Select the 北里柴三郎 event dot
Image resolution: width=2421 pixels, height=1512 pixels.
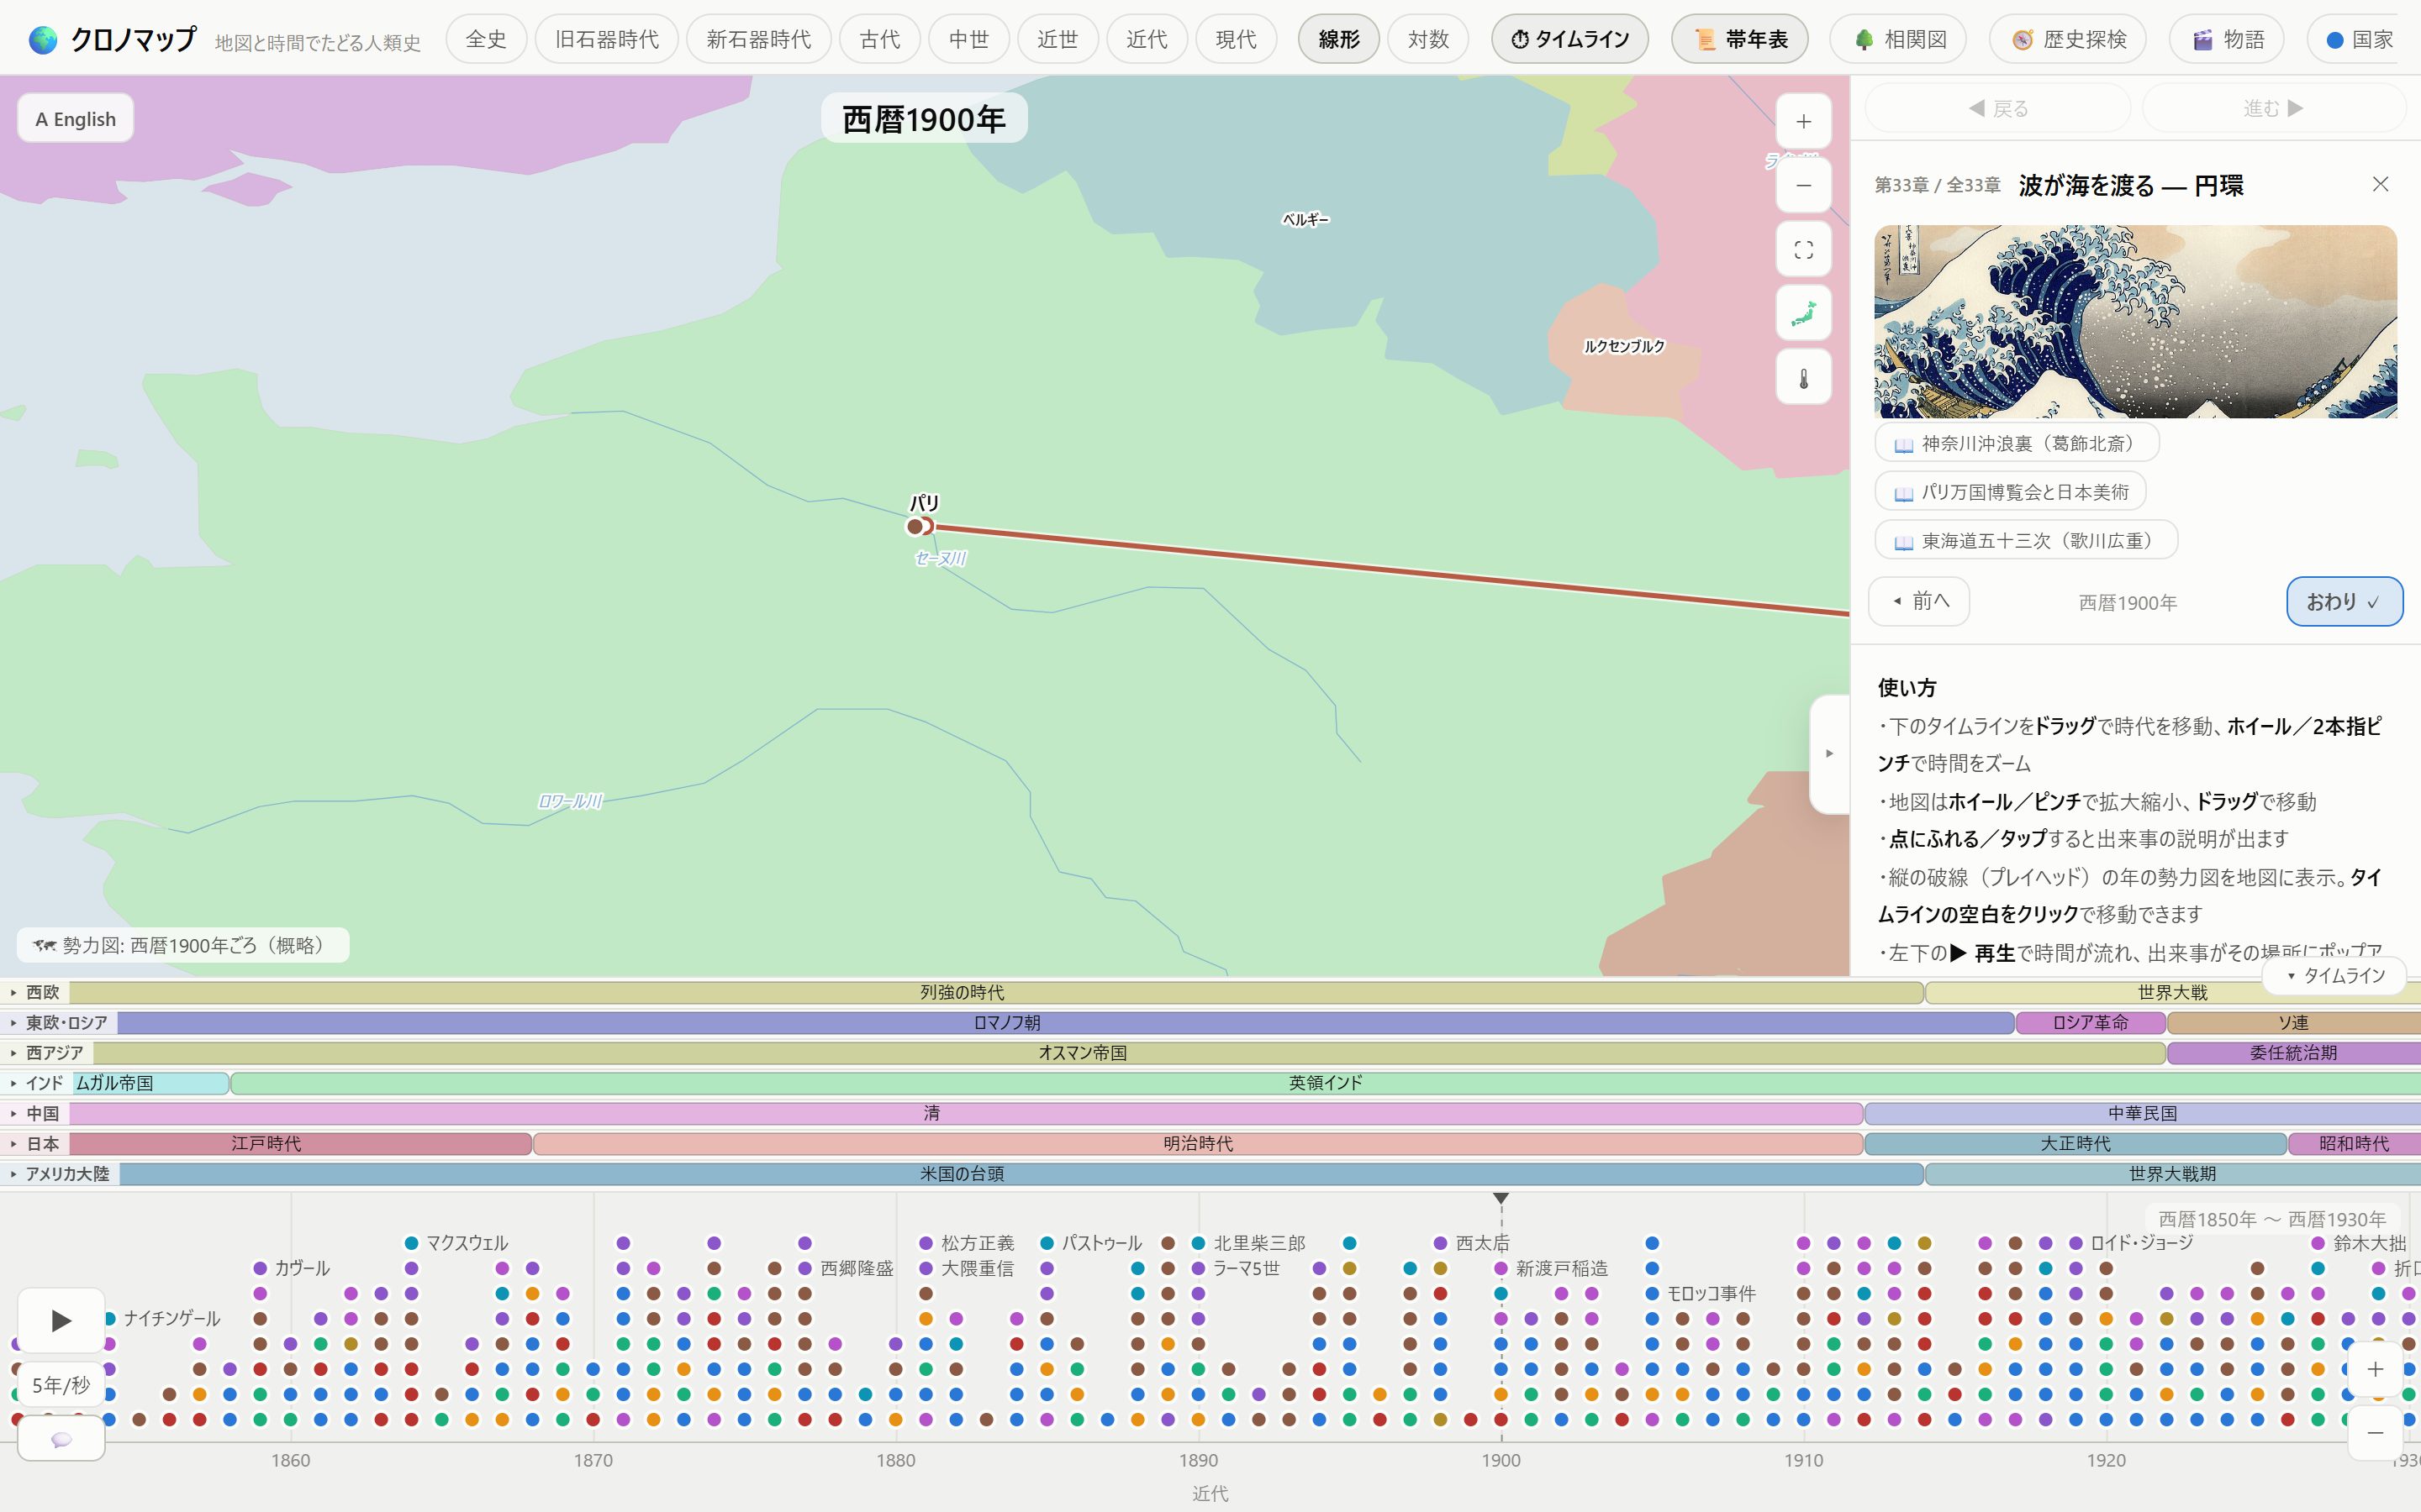coord(1199,1243)
